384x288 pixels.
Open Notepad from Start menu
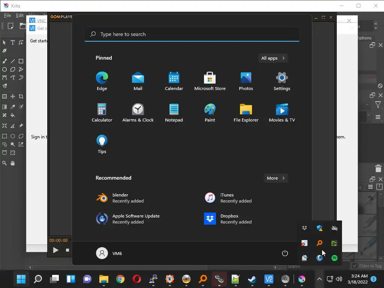[174, 112]
